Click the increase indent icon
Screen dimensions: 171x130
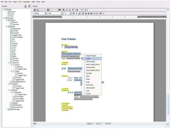[x=101, y=14]
